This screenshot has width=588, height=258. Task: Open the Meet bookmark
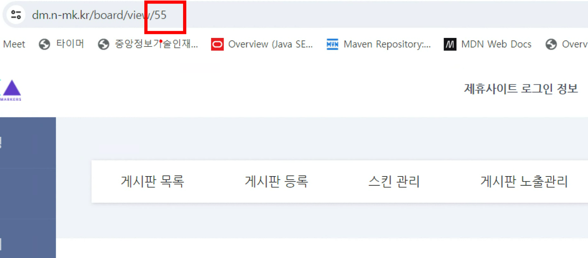point(14,44)
